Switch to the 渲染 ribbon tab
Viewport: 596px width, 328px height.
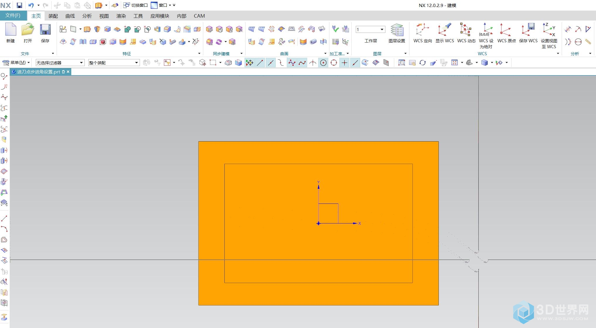pos(121,16)
